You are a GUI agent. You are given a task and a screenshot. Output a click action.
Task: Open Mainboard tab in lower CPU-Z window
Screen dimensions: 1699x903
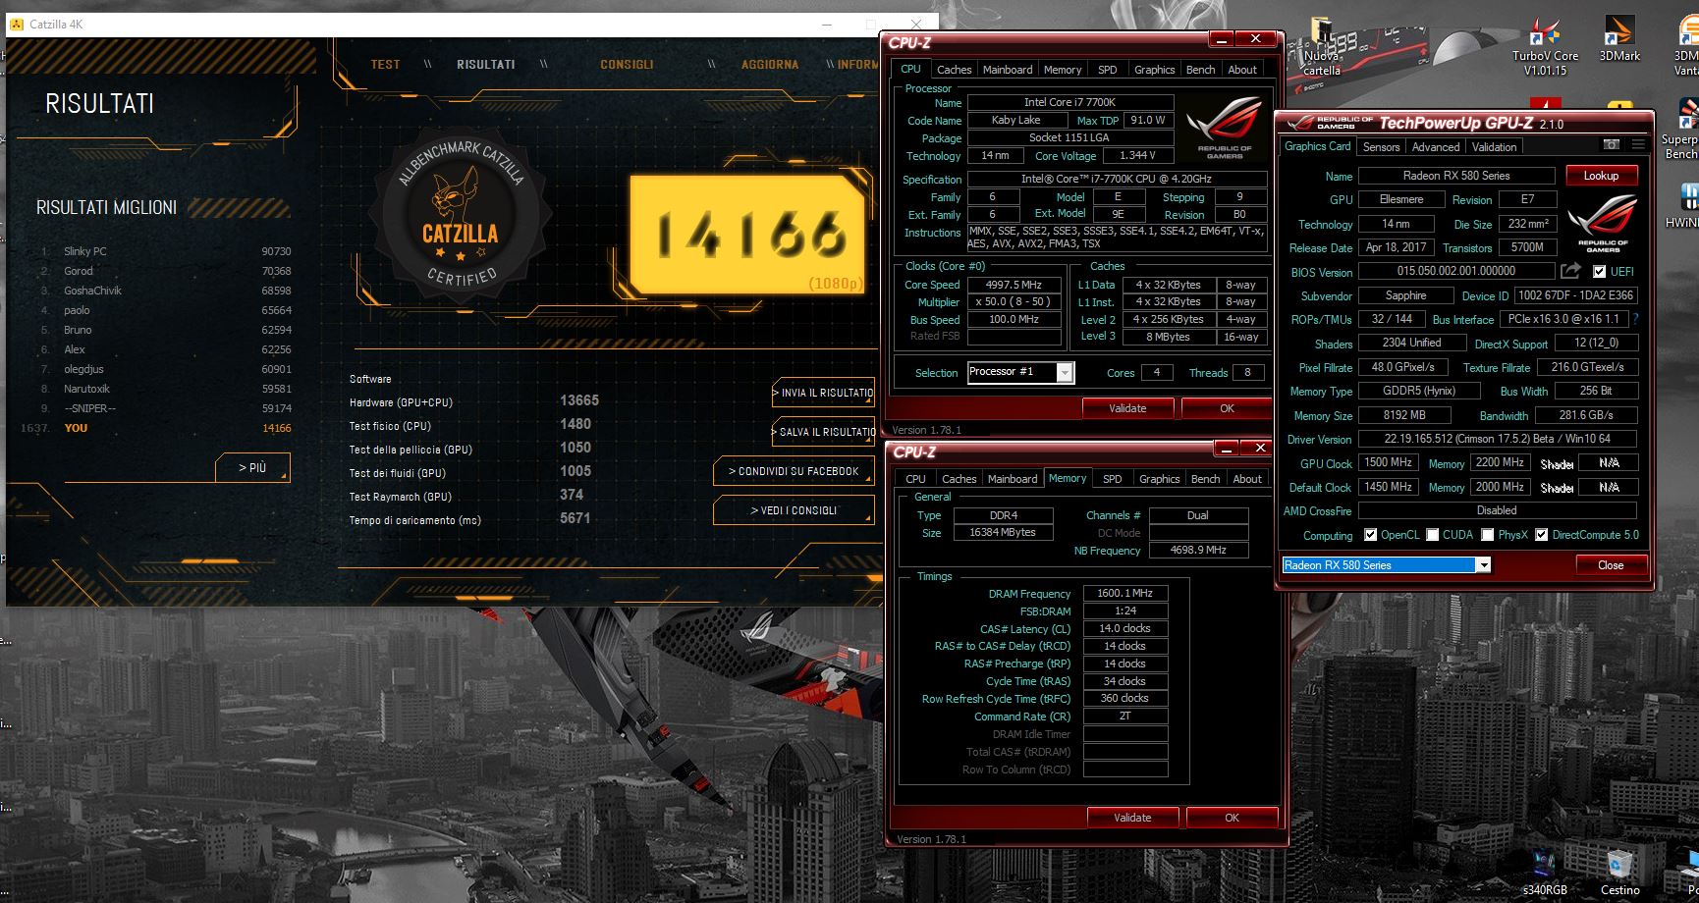pos(1013,479)
